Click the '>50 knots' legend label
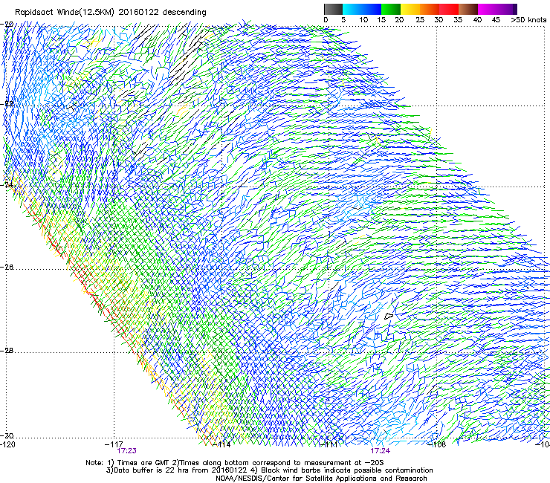 click(528, 20)
